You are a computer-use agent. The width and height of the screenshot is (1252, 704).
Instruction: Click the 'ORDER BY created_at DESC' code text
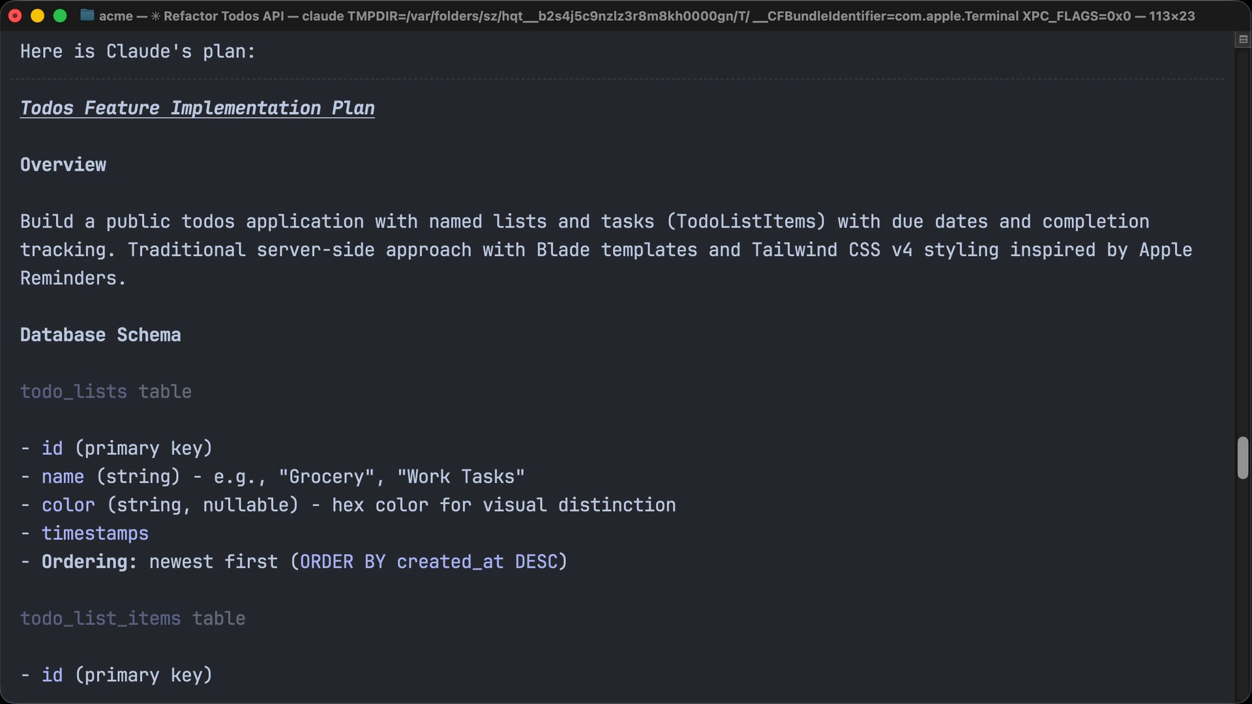[428, 562]
